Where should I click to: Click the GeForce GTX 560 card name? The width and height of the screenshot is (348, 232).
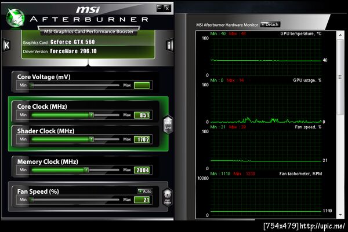pyautogui.click(x=72, y=42)
